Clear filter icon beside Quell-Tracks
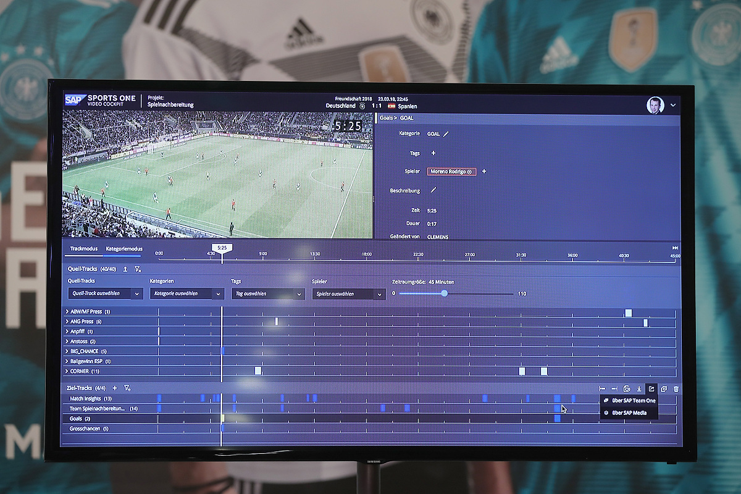 [x=138, y=269]
